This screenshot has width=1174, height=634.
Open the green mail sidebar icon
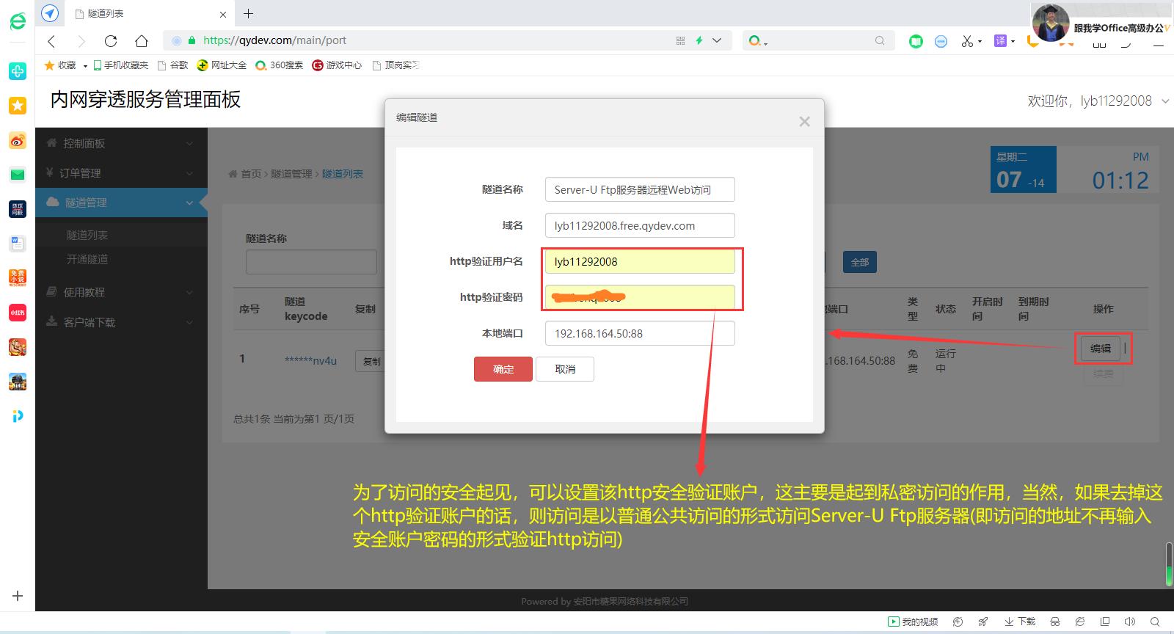pos(18,175)
